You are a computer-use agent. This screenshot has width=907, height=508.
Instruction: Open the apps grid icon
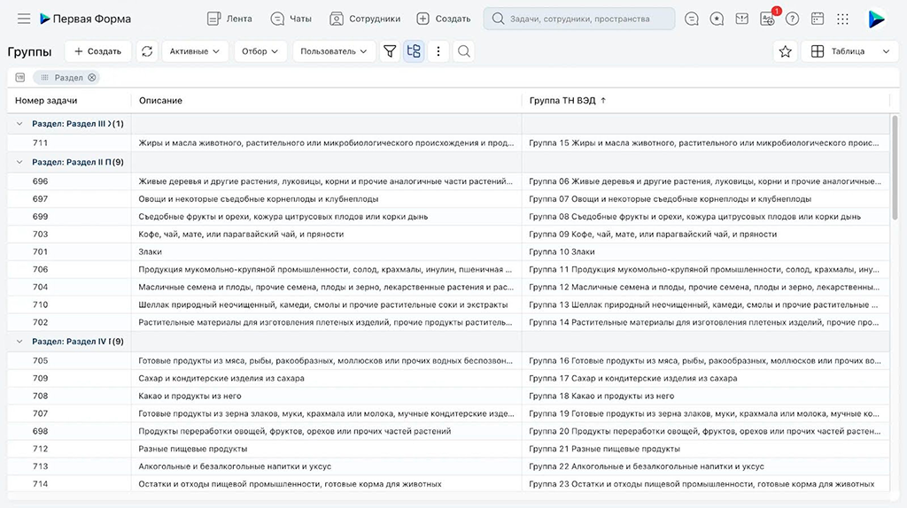click(843, 19)
